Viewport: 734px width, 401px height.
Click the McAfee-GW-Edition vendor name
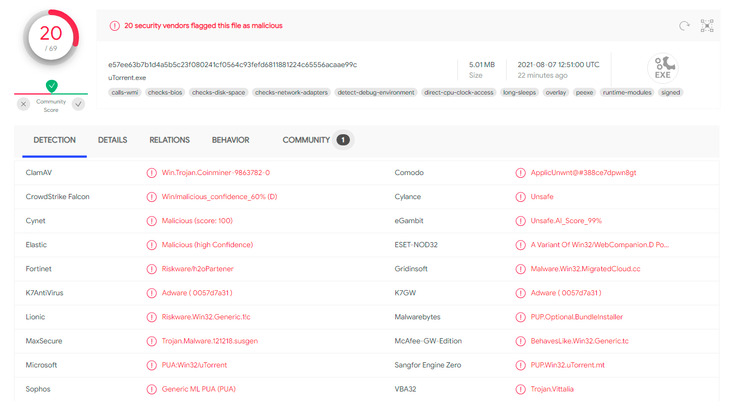[x=428, y=341]
